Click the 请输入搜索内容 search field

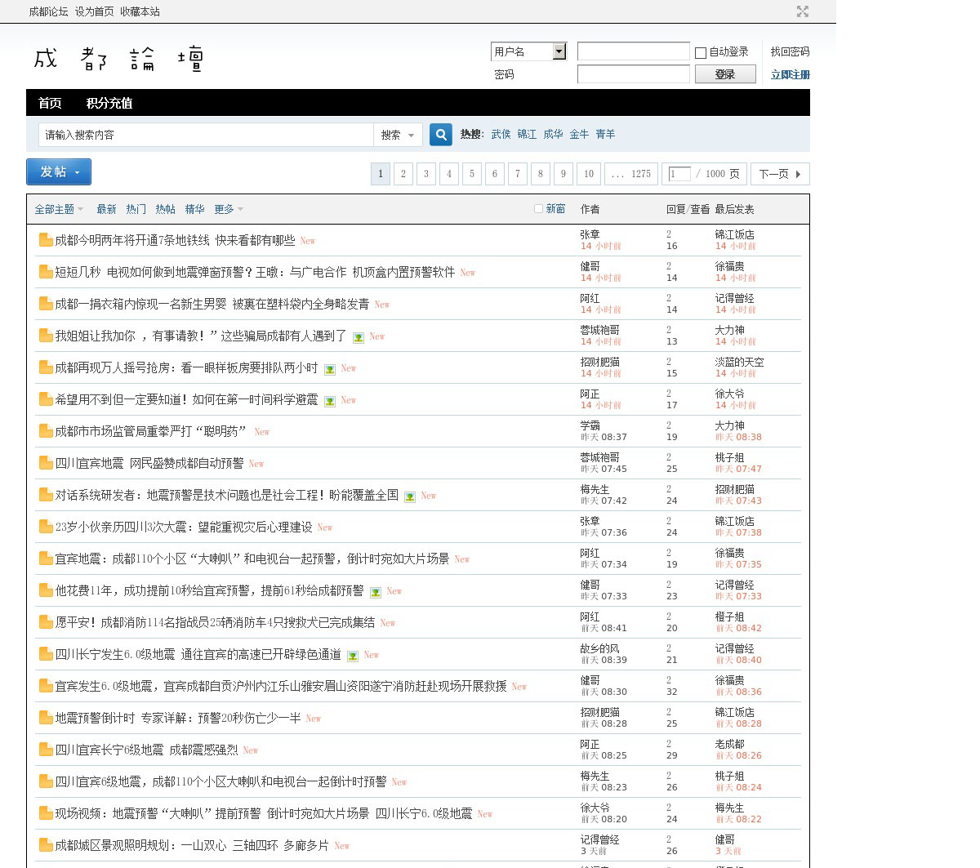pos(206,135)
